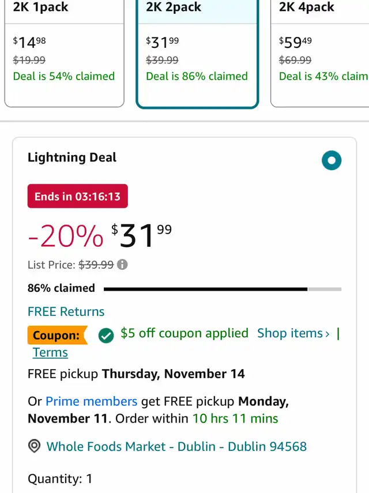Select the 2K 2pack option

197,54
